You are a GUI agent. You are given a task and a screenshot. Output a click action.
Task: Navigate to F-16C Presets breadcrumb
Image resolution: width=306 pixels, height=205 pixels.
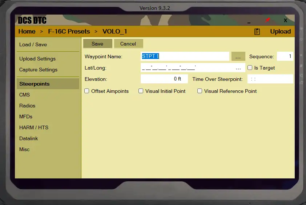tap(69, 31)
